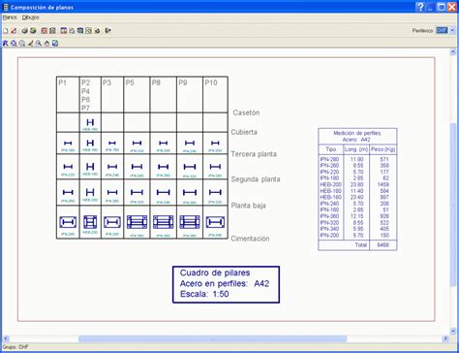Click the P10 foundation base plate drawing

point(215,222)
